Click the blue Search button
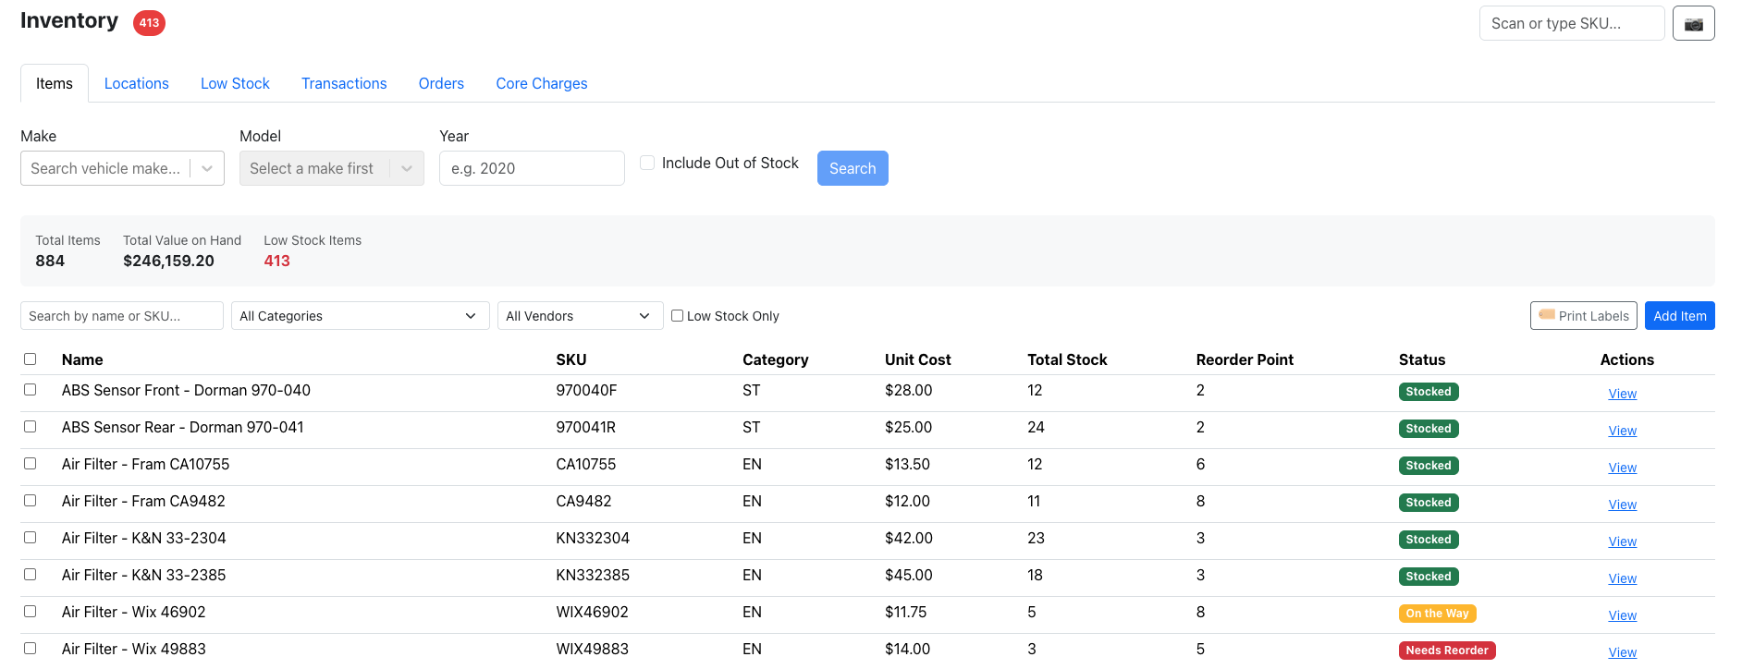Viewport: 1742px width, 669px height. coord(853,168)
